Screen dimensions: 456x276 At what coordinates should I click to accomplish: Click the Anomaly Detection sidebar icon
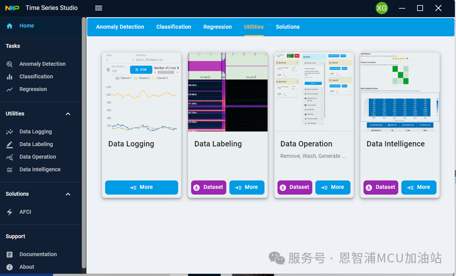(x=10, y=64)
